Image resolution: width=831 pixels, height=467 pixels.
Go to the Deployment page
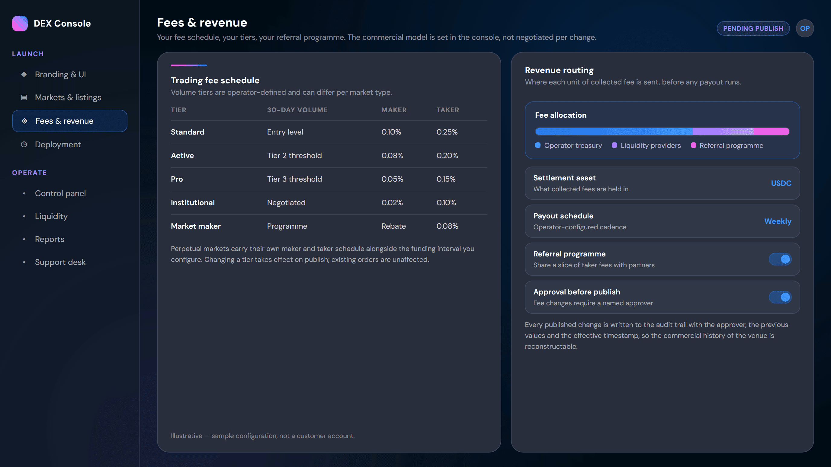point(70,145)
